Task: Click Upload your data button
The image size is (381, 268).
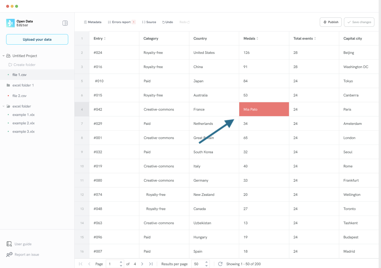Action: coord(37,40)
